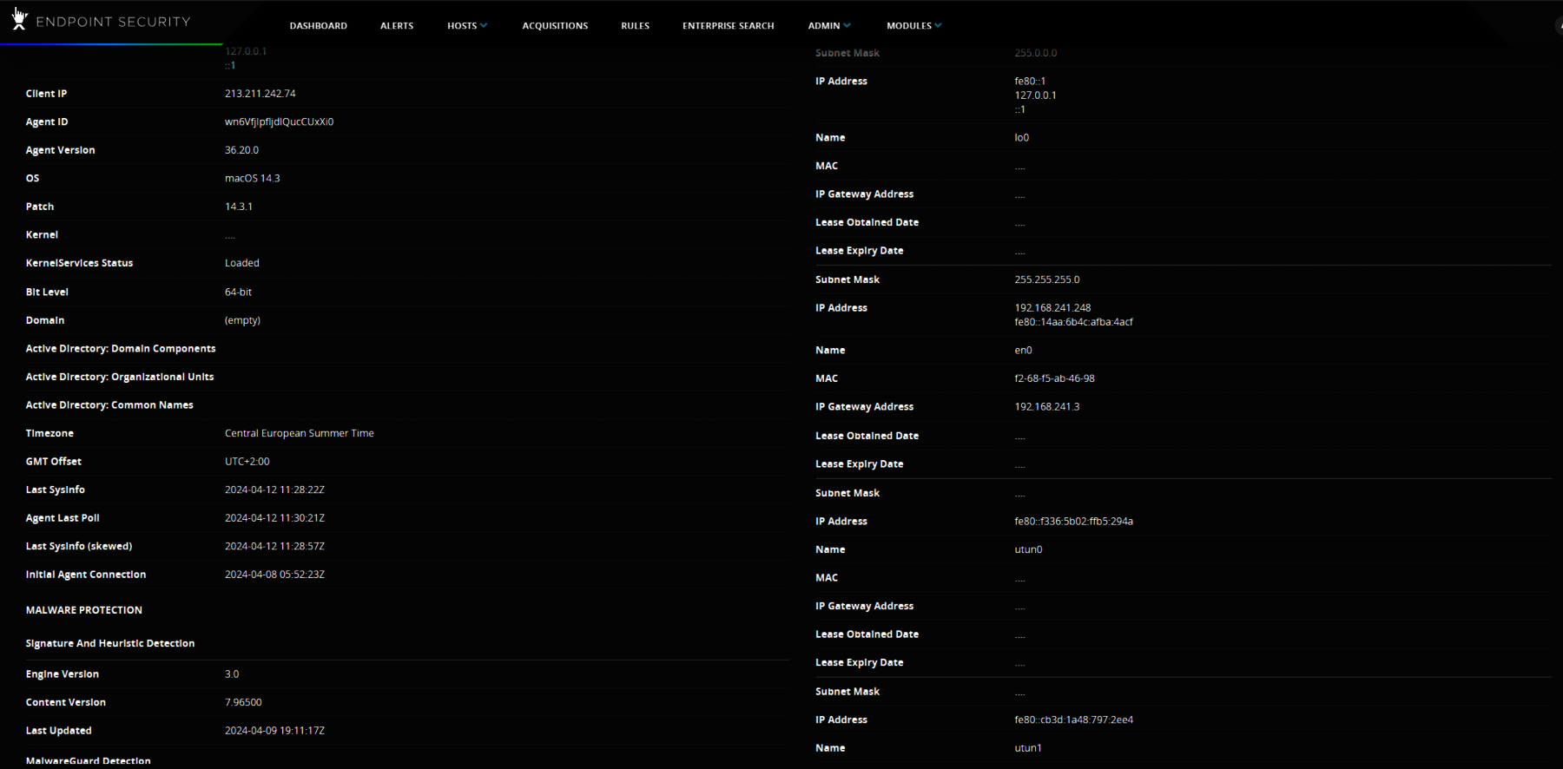Click the Central European Summer Time value
1563x769 pixels.
299,433
